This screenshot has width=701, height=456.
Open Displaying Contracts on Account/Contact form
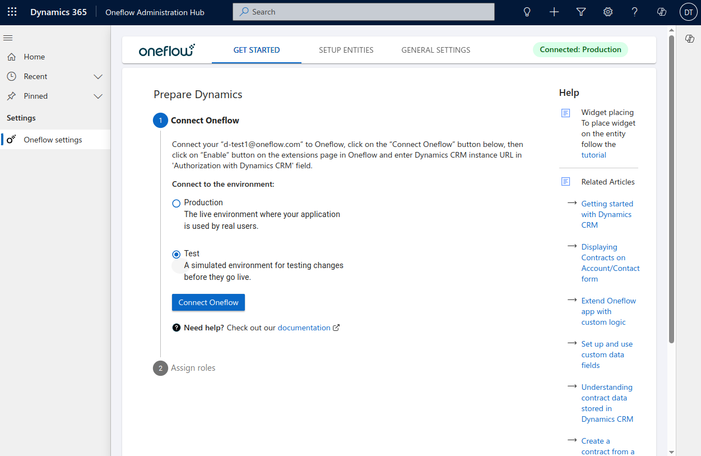610,262
